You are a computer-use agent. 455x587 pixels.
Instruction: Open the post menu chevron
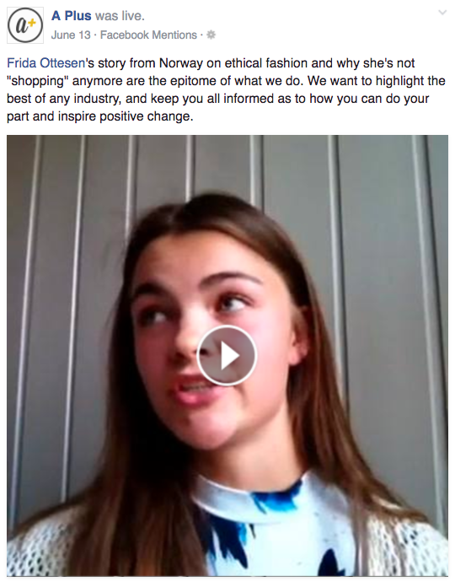(442, 13)
